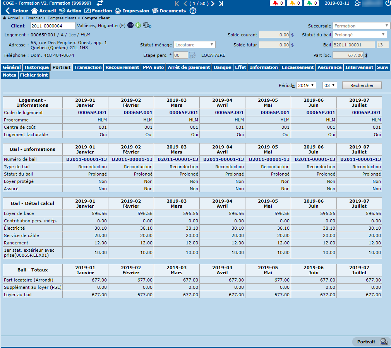
Task: Click the red alert bell icon
Action: coord(275,3)
